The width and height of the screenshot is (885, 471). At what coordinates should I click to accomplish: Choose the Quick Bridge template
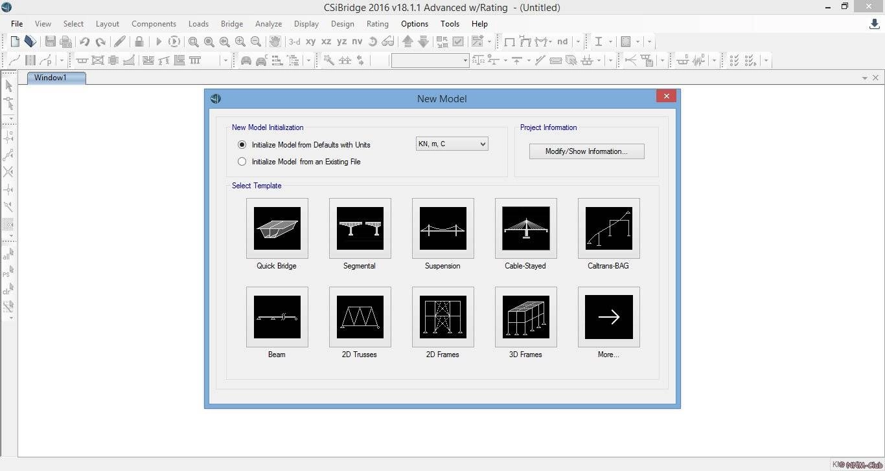coord(277,228)
